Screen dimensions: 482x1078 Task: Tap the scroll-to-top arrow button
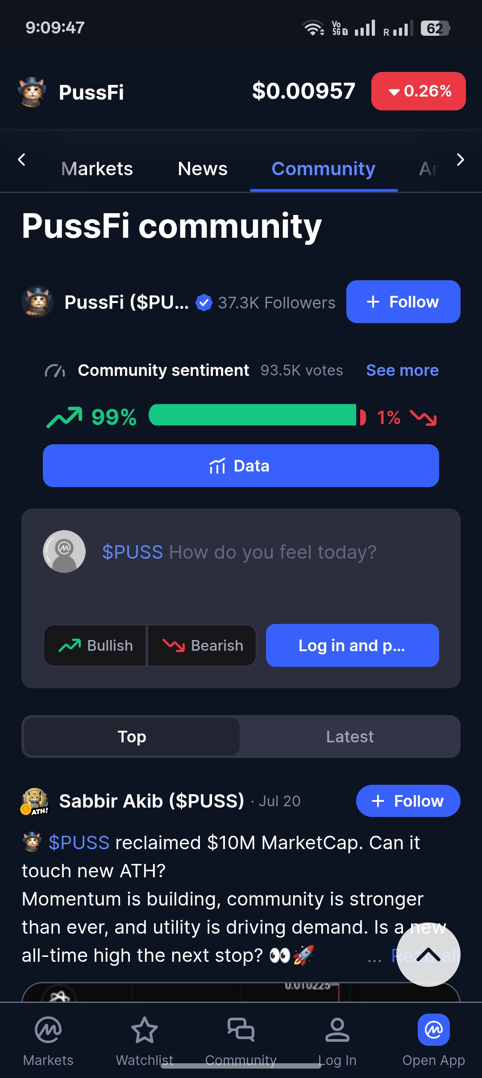[x=428, y=955]
